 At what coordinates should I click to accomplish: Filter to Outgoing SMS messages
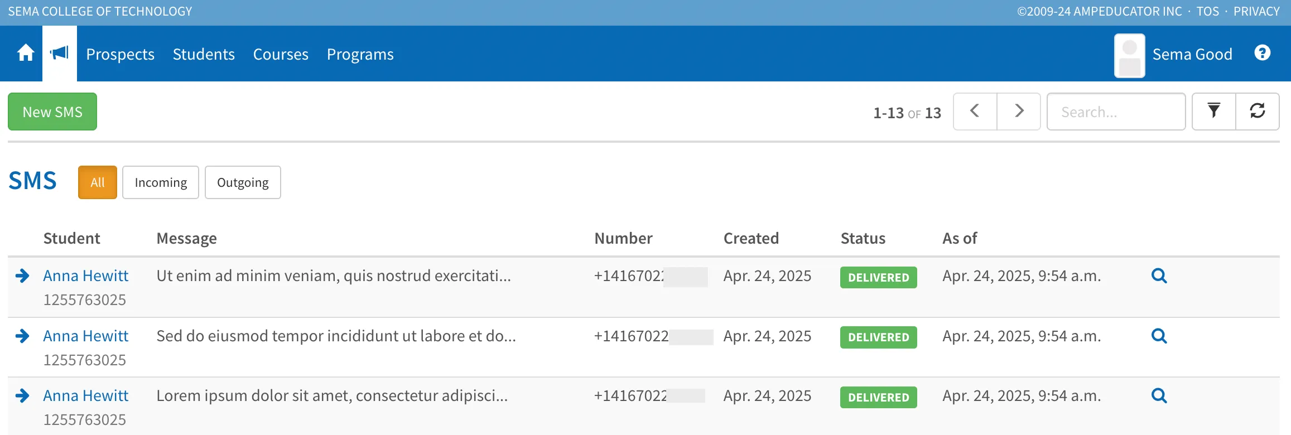coord(243,182)
